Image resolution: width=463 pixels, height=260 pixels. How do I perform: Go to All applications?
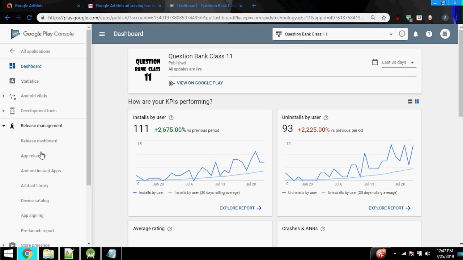pos(35,51)
